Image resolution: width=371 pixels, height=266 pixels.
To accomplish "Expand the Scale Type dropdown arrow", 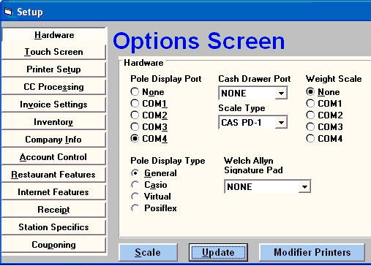I will pos(281,123).
